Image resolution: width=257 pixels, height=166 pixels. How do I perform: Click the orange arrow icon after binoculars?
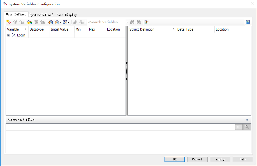point(147,22)
